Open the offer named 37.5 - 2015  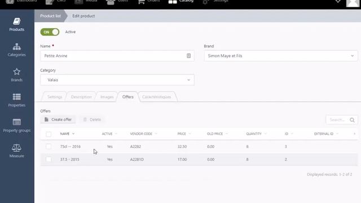(x=69, y=159)
